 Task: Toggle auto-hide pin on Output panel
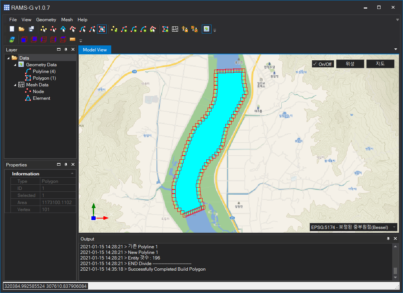tap(388, 239)
